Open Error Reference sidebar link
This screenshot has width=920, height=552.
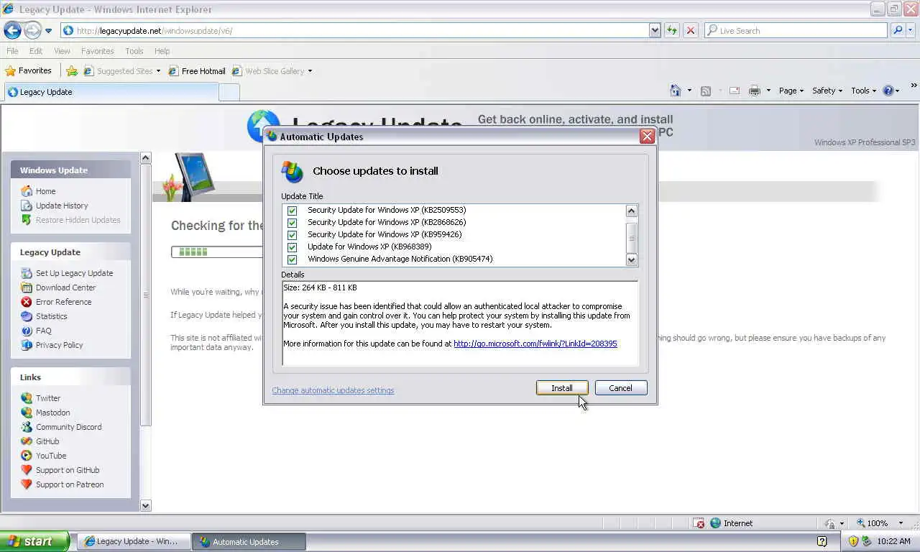[x=63, y=302]
